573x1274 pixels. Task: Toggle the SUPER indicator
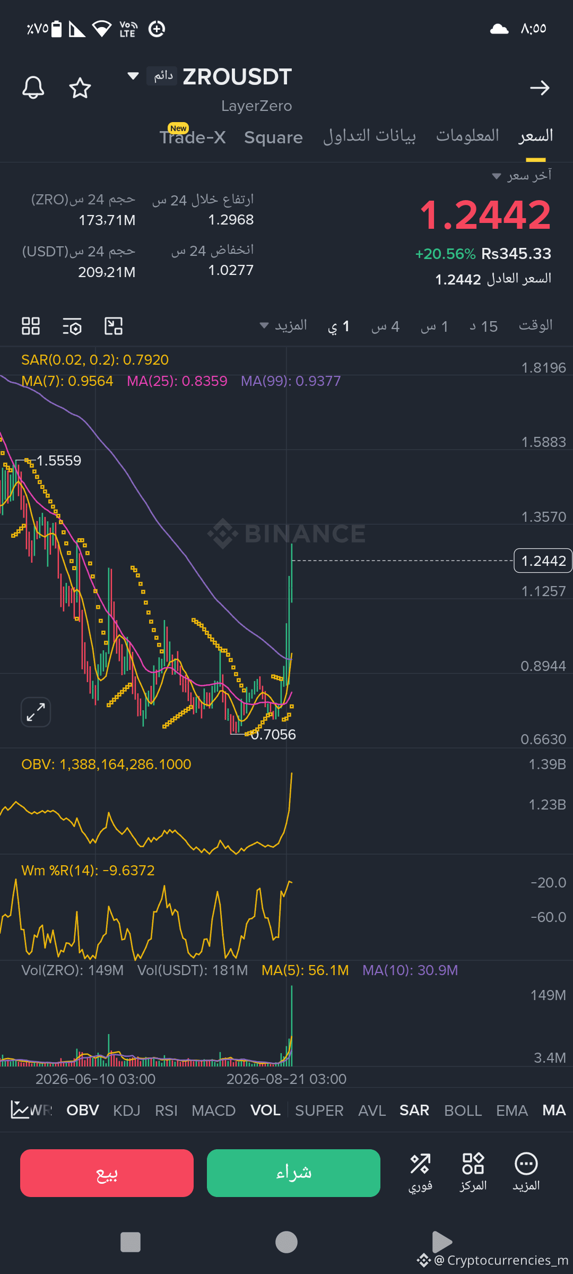point(319,1110)
